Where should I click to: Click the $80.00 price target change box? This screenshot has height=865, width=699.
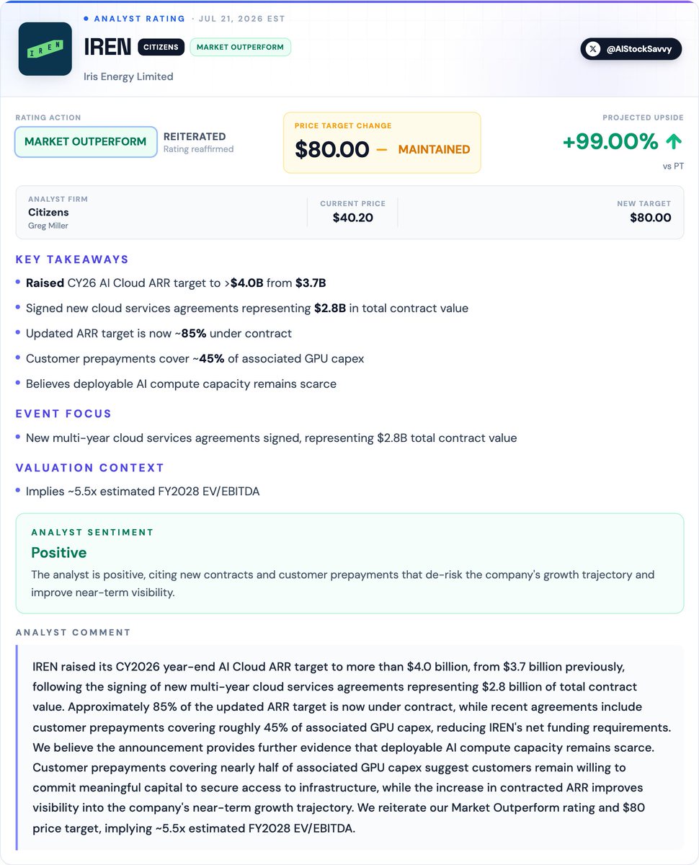click(x=382, y=143)
